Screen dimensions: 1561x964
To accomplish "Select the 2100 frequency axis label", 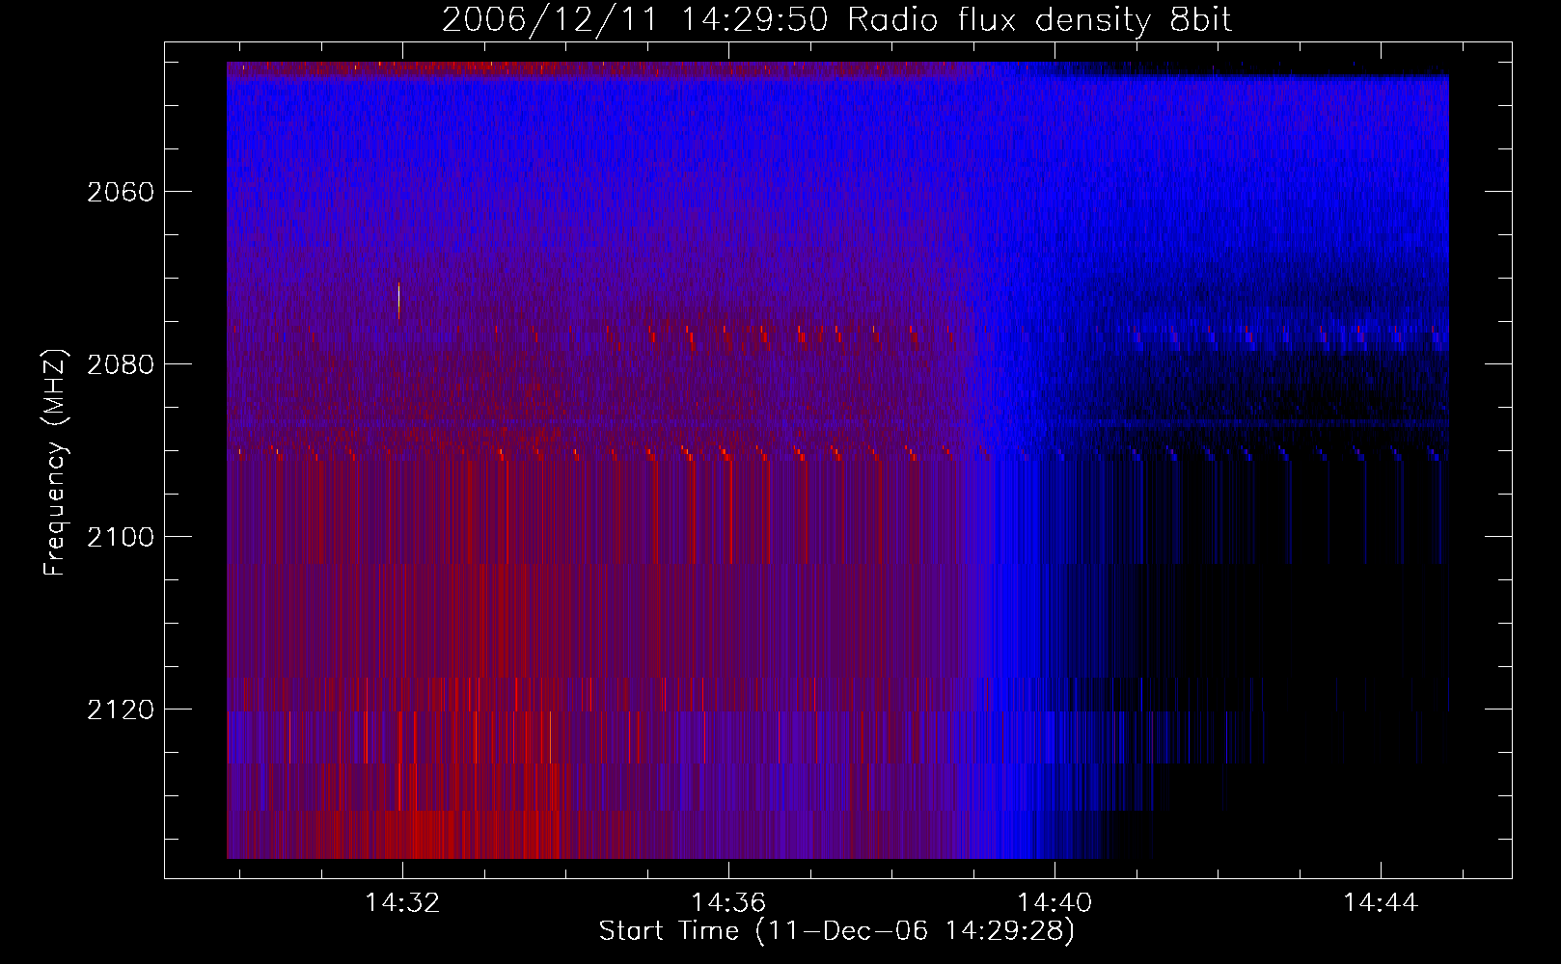I will click(121, 537).
